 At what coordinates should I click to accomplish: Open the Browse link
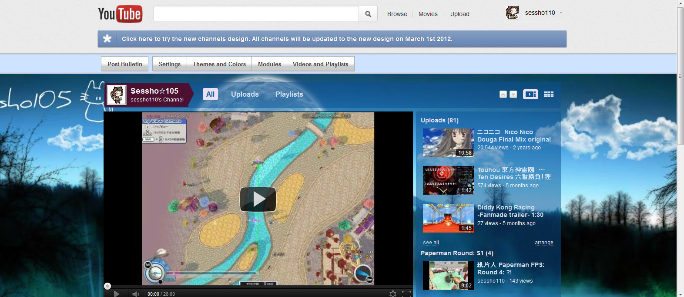coord(397,14)
